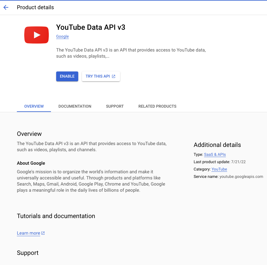This screenshot has height=265, width=267.
Task: Open the RELATED PRODUCTS tab
Action: coord(157,106)
